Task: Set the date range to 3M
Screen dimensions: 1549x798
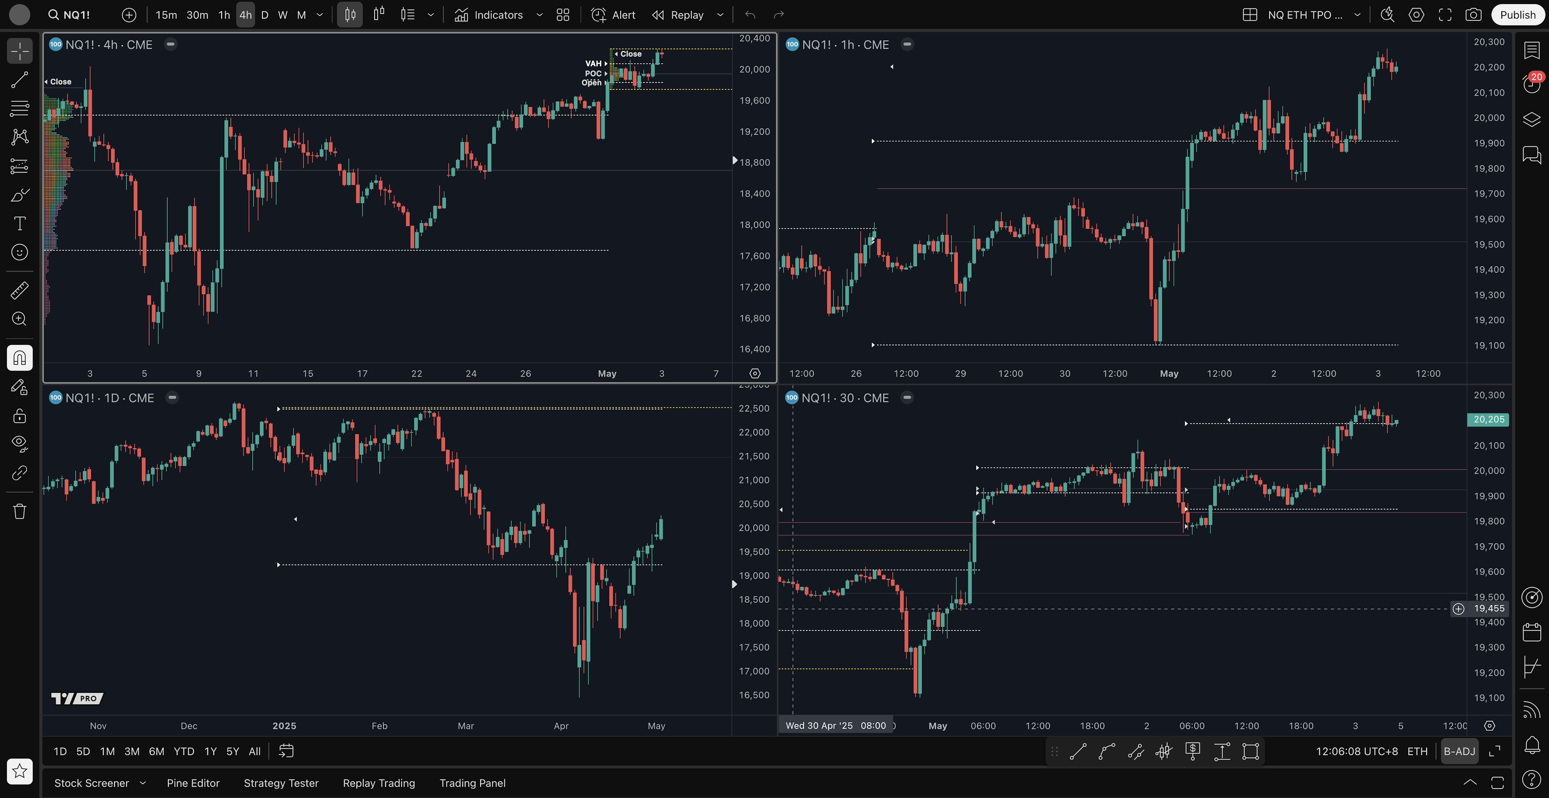Action: 132,751
